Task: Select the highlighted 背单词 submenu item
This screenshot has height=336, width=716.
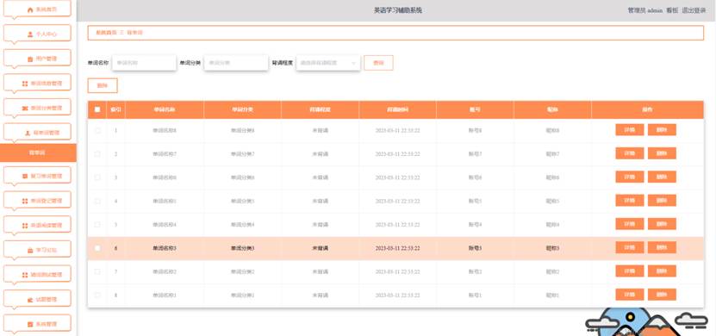Action: click(x=38, y=152)
